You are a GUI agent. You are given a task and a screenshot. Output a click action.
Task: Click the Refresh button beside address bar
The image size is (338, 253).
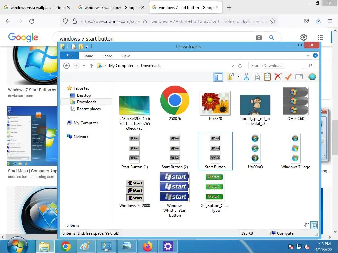[x=240, y=66]
